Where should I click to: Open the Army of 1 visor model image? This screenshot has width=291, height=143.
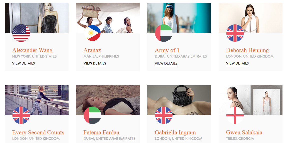pyautogui.click(x=179, y=18)
